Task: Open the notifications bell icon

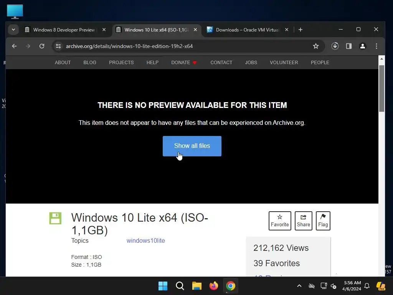Action: pyautogui.click(x=367, y=286)
